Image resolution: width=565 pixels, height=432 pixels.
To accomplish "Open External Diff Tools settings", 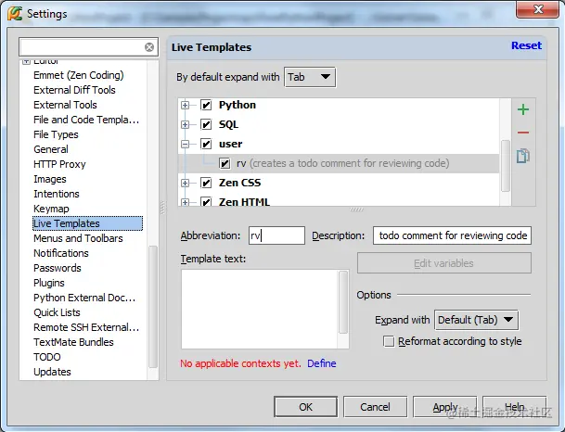I will 74,90.
